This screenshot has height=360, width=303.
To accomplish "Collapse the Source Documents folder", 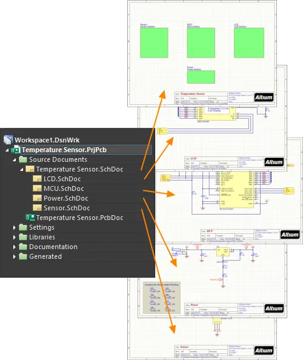I will pyautogui.click(x=14, y=159).
